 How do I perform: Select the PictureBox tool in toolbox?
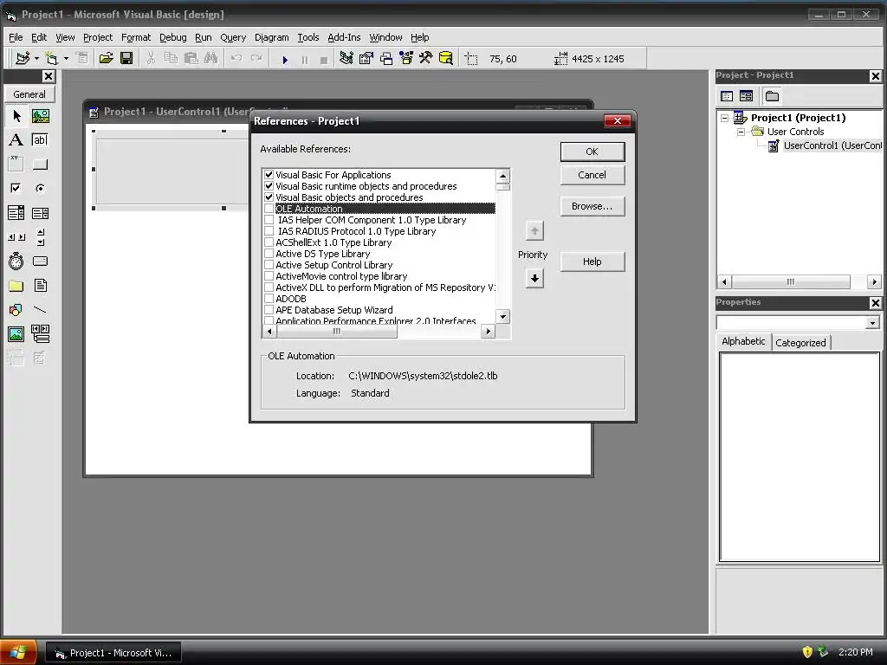[x=40, y=116]
